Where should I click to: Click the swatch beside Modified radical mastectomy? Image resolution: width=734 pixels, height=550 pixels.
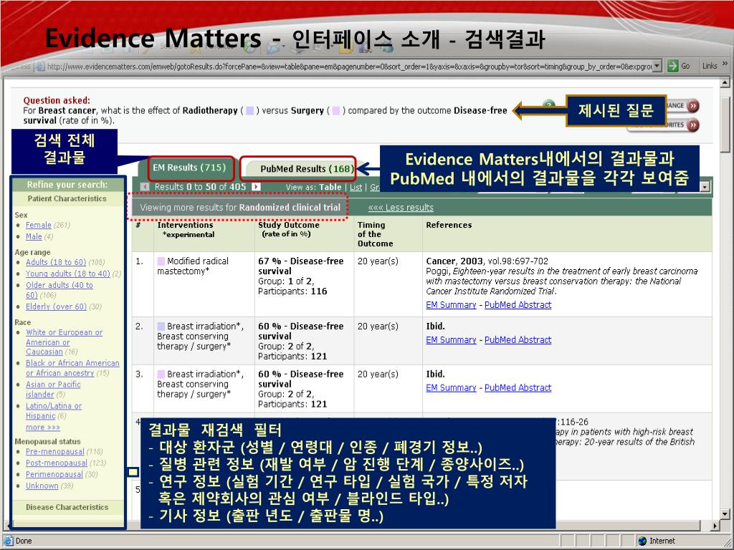pyautogui.click(x=161, y=261)
